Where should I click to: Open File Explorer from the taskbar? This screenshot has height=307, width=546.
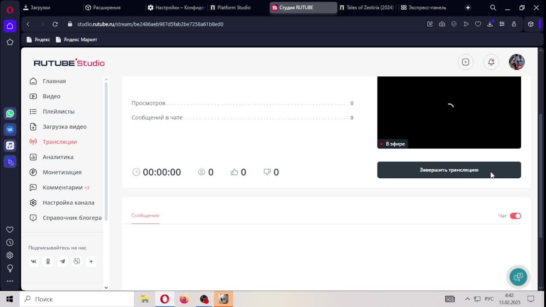145,299
